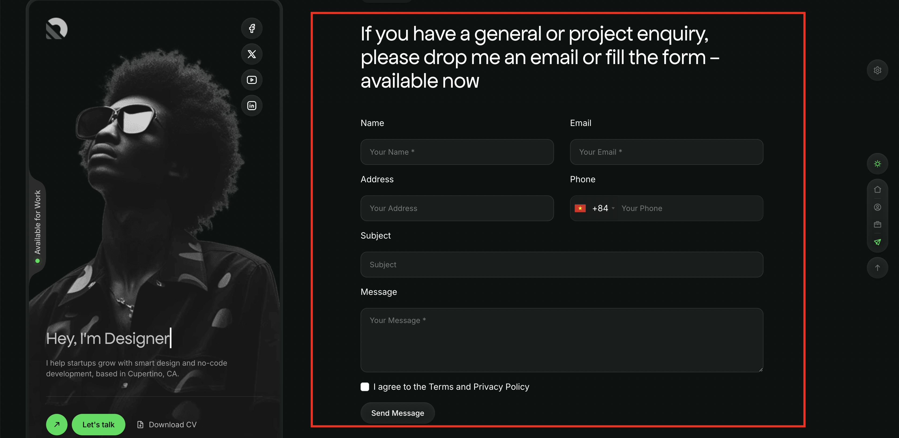Image resolution: width=899 pixels, height=438 pixels.
Task: Click the Let's talk button
Action: coord(98,424)
